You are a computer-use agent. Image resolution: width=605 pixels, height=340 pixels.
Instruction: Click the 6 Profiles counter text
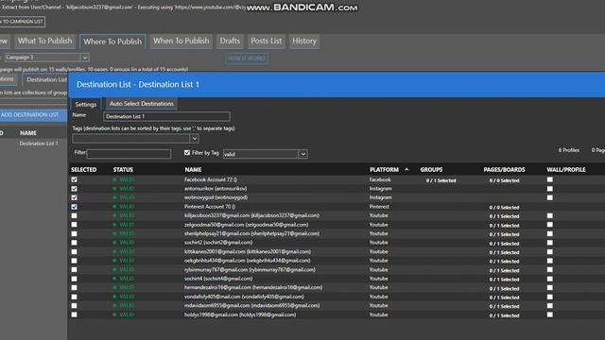click(569, 150)
